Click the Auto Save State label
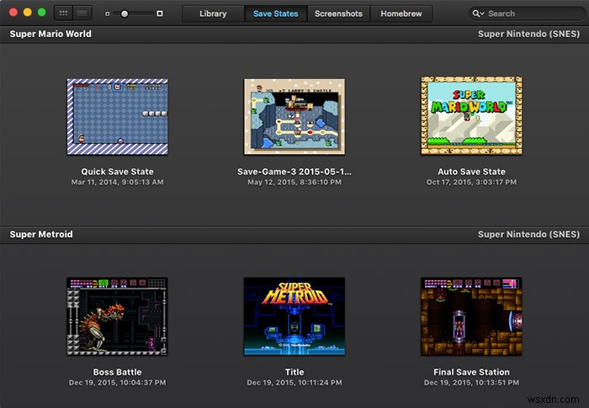The height and width of the screenshot is (408, 589). pyautogui.click(x=471, y=172)
